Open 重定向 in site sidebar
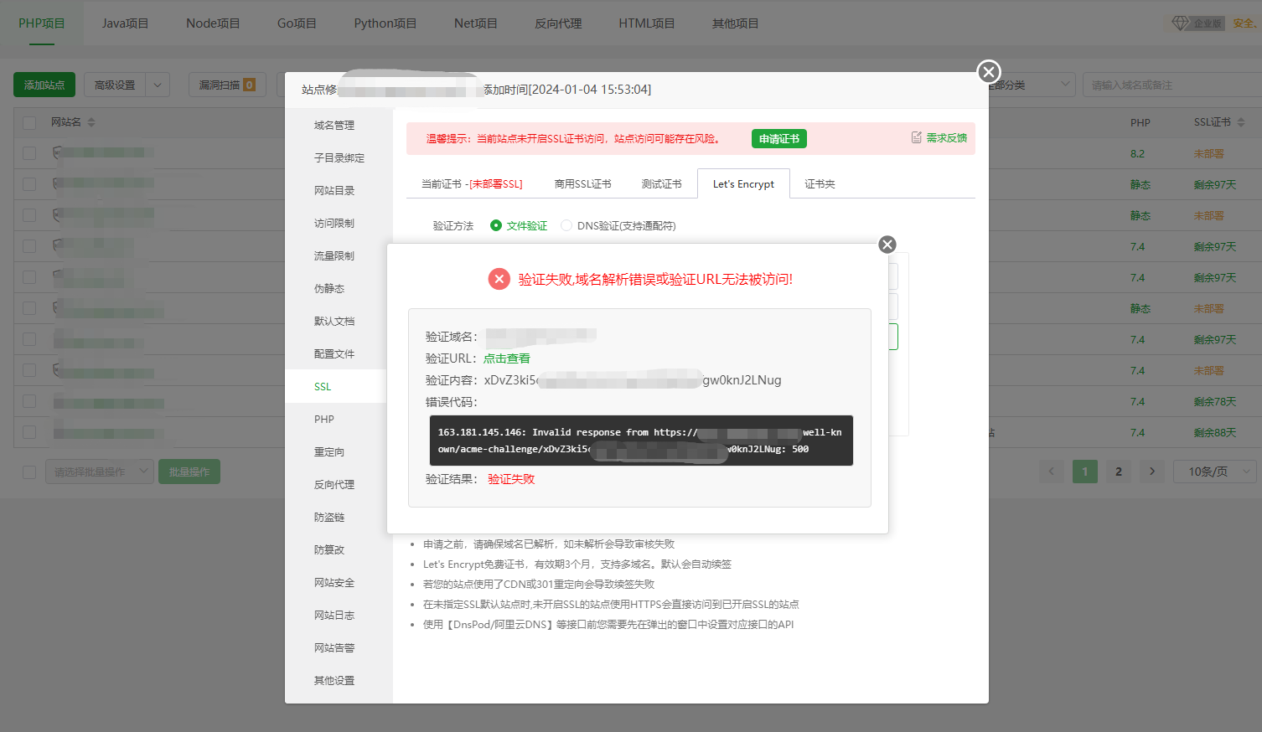Viewport: 1262px width, 732px height. tap(329, 451)
